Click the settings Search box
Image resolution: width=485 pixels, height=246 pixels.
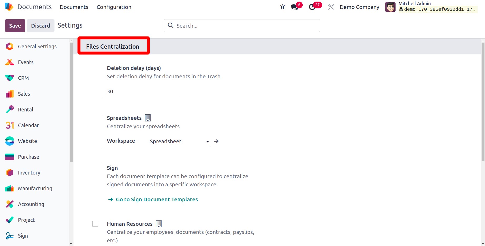tap(242, 25)
